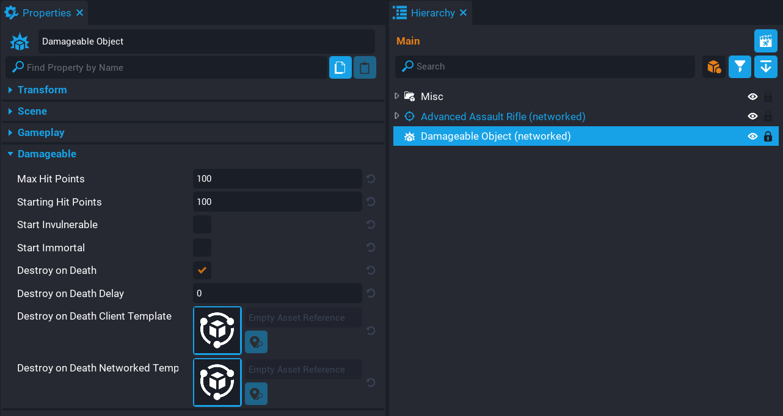
Task: Hide the Misc folder with eye icon
Action: tap(752, 96)
